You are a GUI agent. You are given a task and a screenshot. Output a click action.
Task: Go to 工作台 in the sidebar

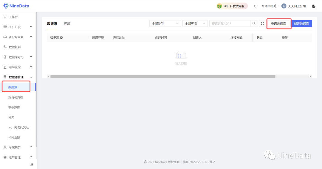click(x=13, y=17)
